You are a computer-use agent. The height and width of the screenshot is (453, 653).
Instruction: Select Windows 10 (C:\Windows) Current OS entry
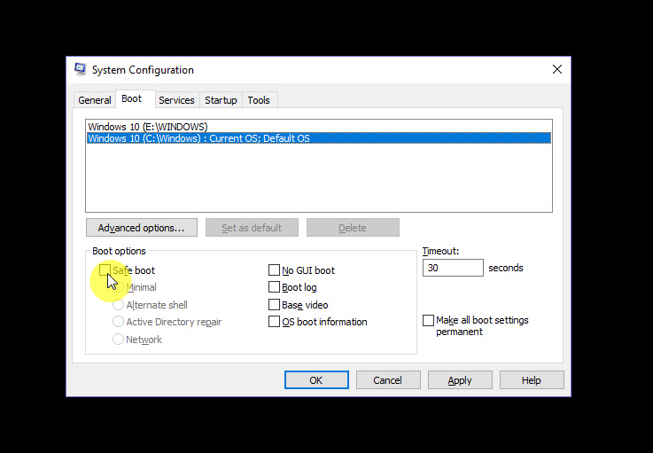319,138
